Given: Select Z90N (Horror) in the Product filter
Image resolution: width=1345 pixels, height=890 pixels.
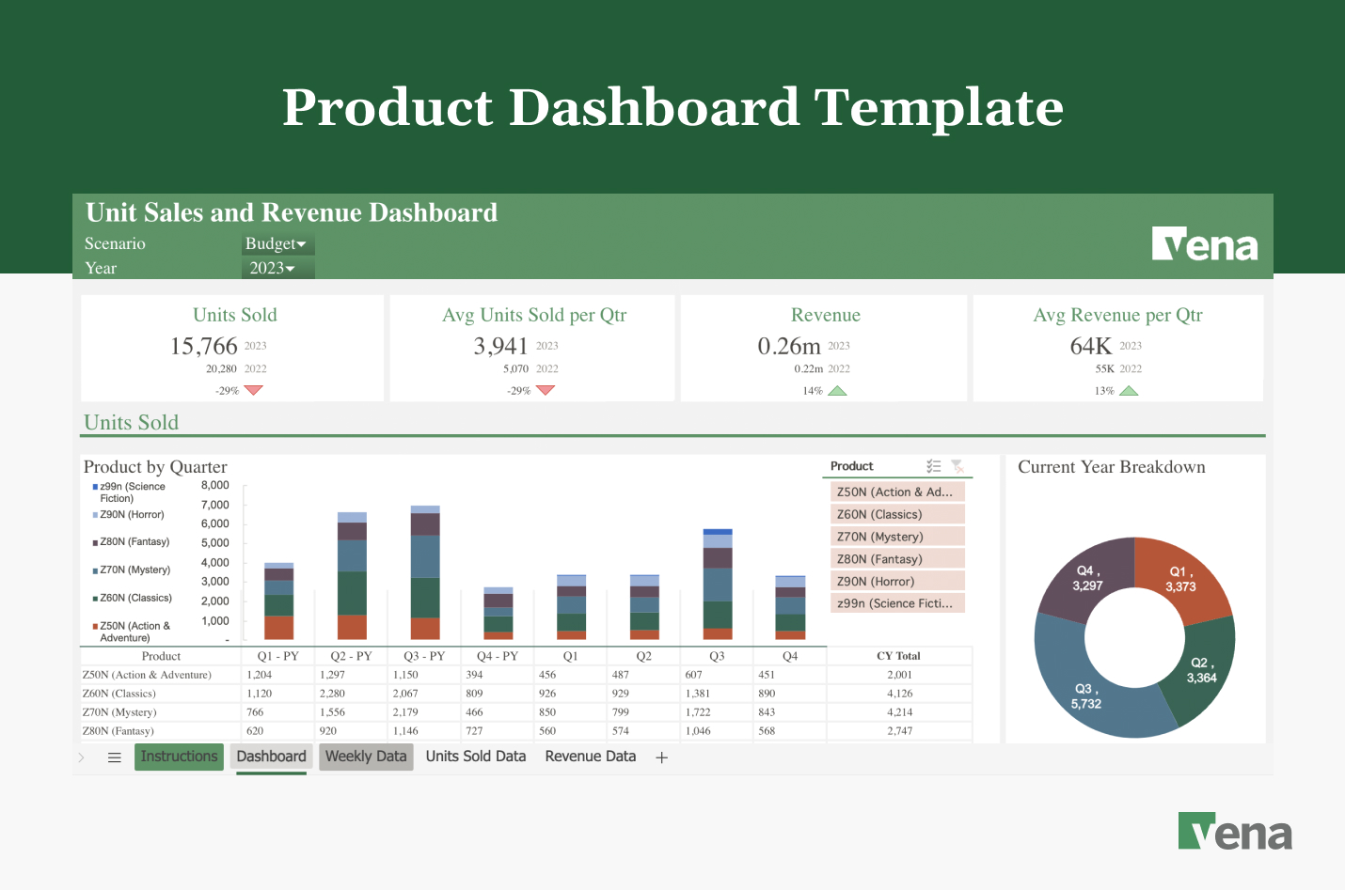Looking at the screenshot, I should [896, 581].
